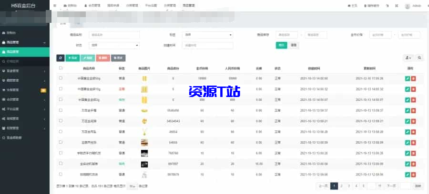The width and height of the screenshot is (429, 194).
Task: Click the 重置 reset button in filter form
Action: pyautogui.click(x=294, y=45)
